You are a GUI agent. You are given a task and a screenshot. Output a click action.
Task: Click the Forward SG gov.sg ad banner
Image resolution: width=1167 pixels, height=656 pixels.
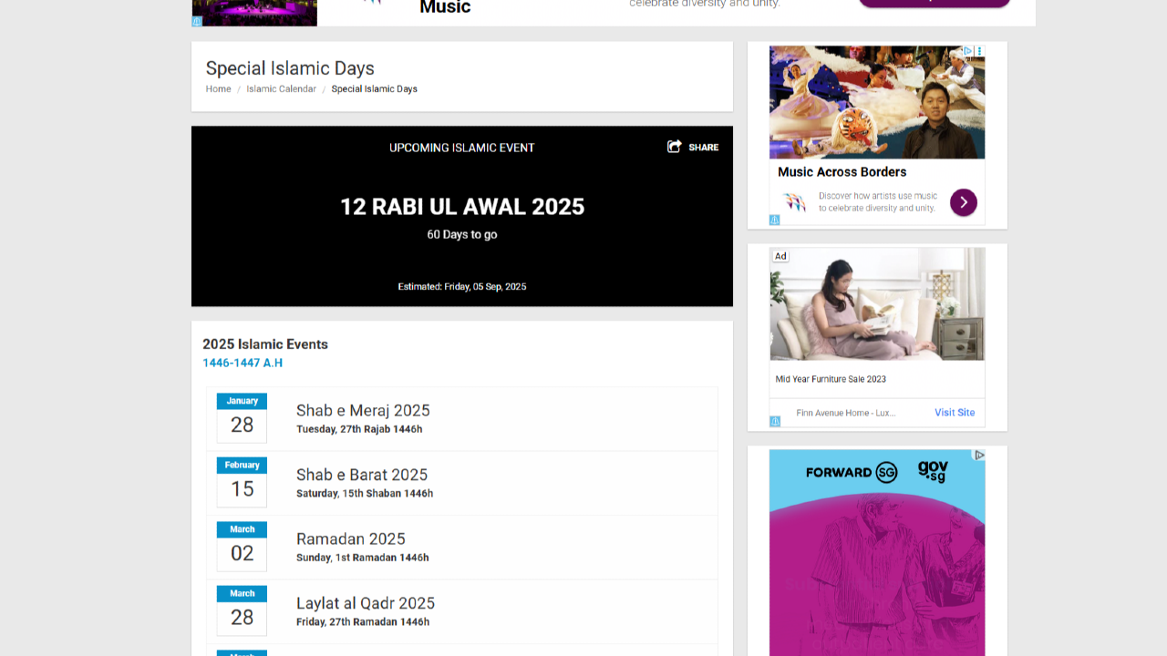877,552
